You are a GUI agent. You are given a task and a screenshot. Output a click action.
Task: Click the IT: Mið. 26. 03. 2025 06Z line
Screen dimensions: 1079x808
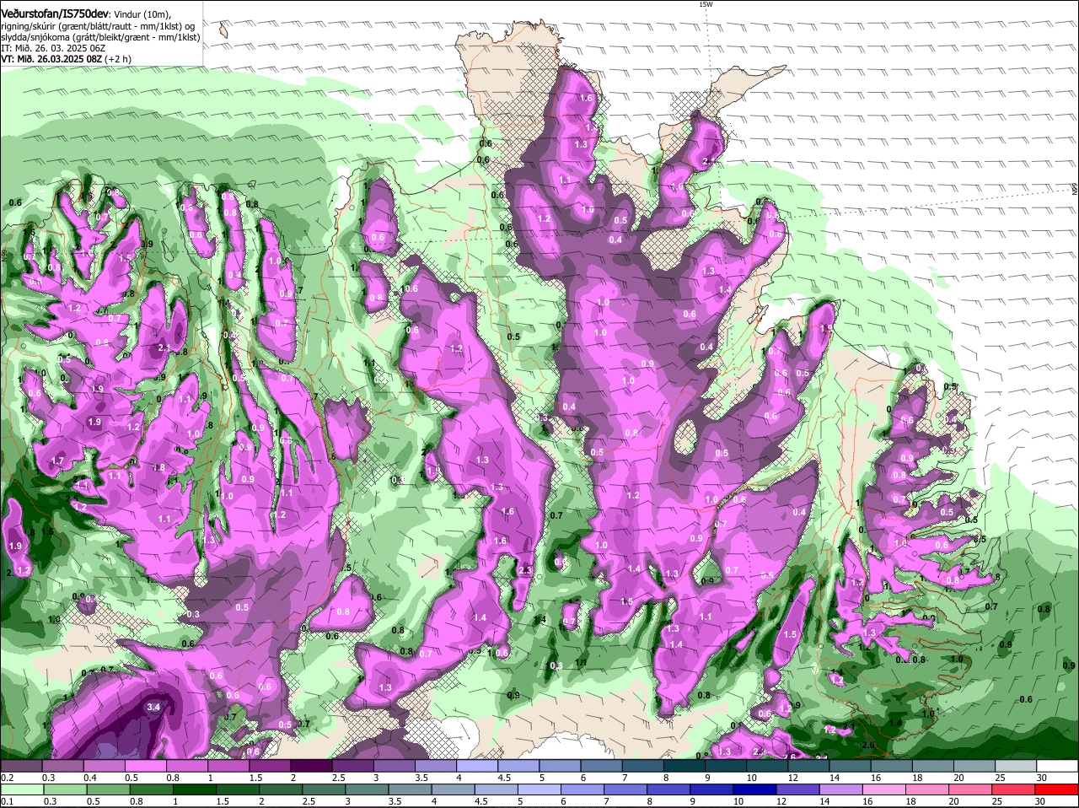pos(52,48)
